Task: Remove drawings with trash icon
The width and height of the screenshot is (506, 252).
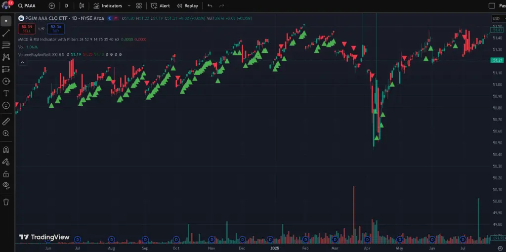Action: point(6,202)
